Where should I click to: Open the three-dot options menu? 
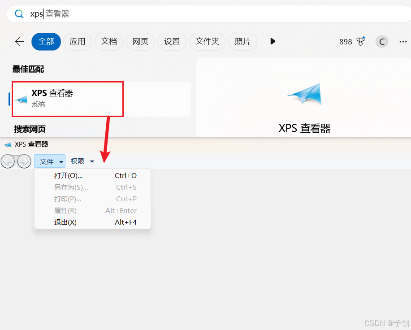click(403, 42)
